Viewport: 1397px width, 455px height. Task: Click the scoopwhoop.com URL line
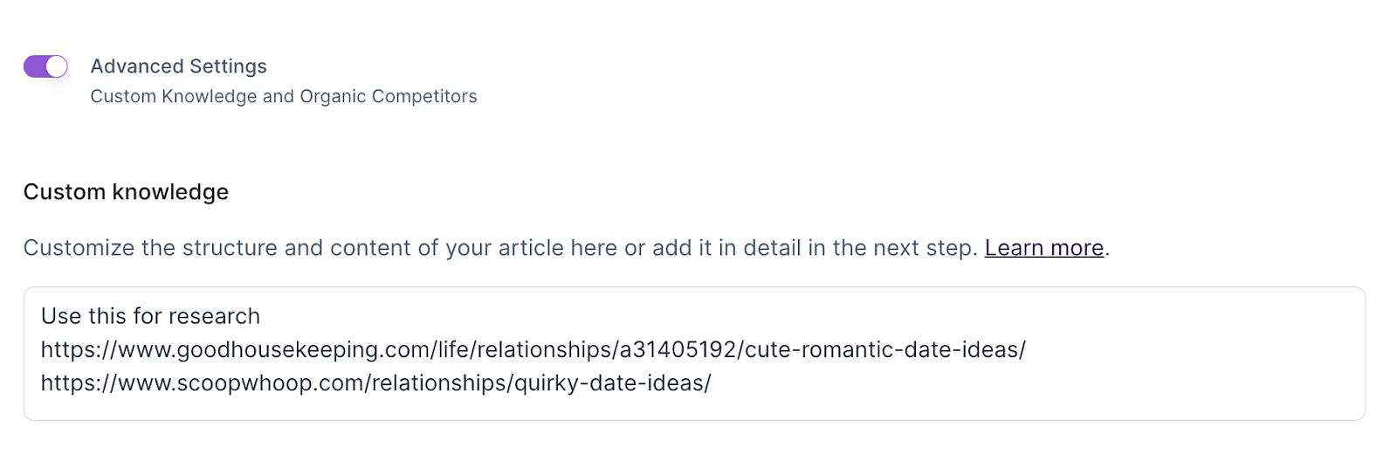pyautogui.click(x=375, y=383)
